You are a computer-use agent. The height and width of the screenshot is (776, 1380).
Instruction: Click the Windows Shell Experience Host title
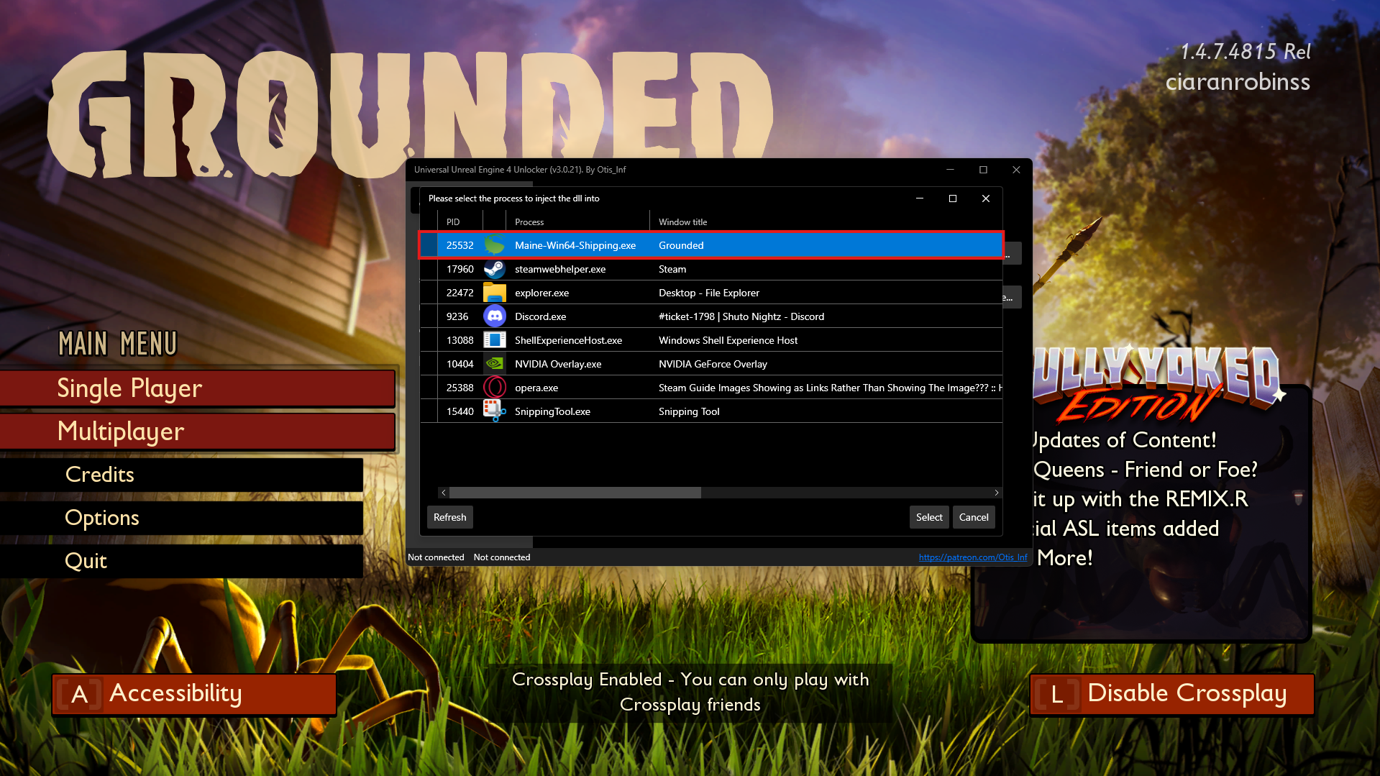728,340
